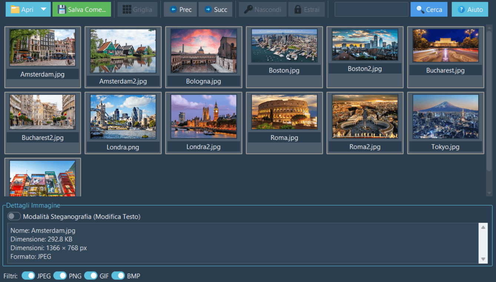Disable the JPEG filter toggle
Image resolution: width=496 pixels, height=282 pixels.
pyautogui.click(x=28, y=276)
